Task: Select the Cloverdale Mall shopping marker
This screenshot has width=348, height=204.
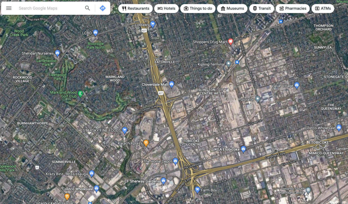Action: coord(172,84)
